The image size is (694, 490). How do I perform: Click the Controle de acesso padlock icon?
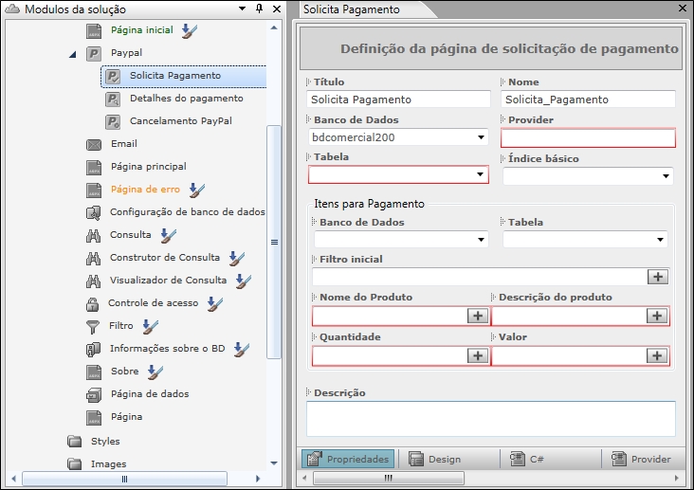click(93, 304)
